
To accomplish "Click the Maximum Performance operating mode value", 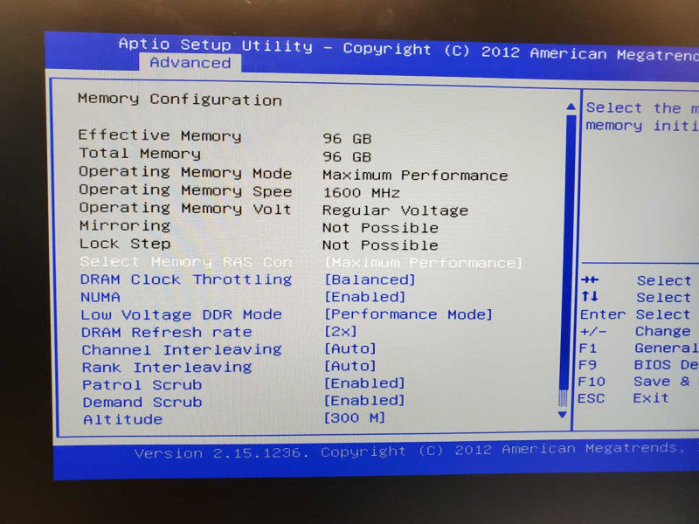I will click(415, 176).
